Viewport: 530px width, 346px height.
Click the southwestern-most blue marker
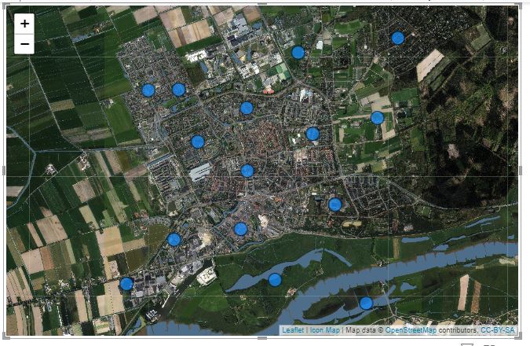pos(126,284)
